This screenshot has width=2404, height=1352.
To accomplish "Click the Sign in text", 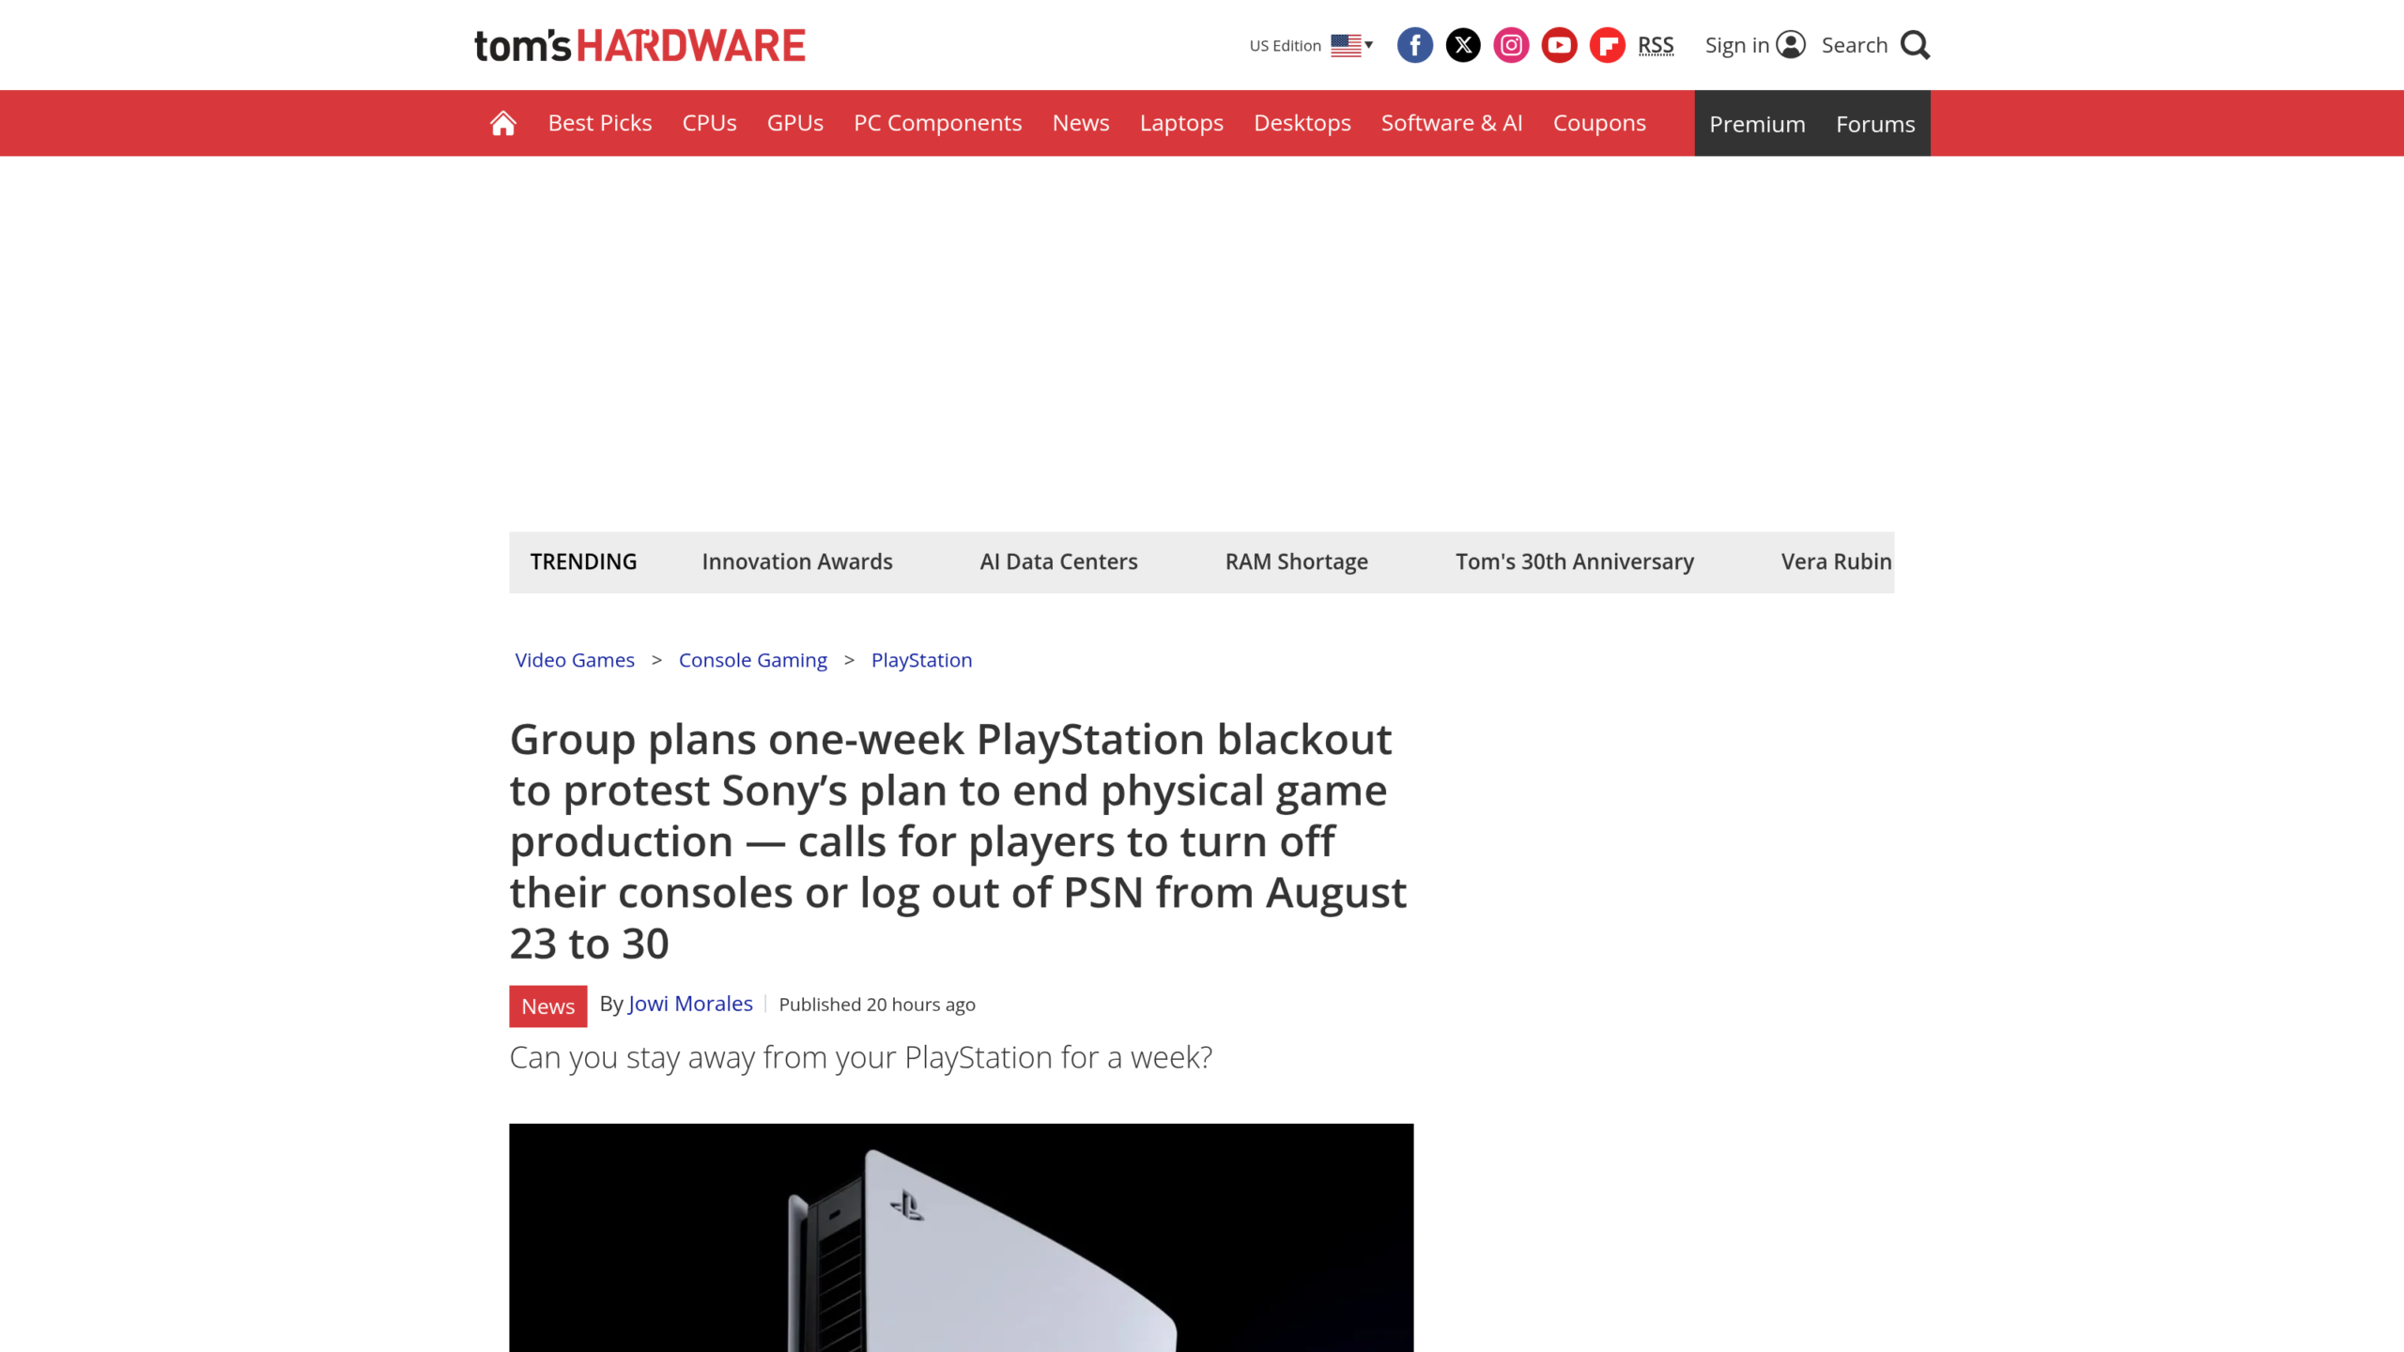I will pyautogui.click(x=1736, y=45).
